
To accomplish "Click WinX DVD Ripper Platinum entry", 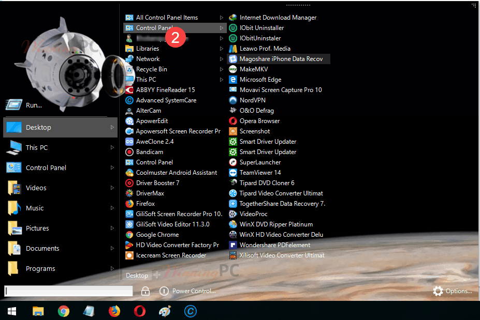I will pos(279,224).
